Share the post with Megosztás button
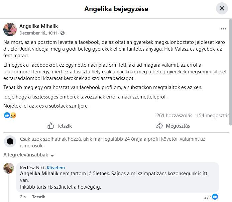This screenshot has height=202, width=232. (173, 126)
